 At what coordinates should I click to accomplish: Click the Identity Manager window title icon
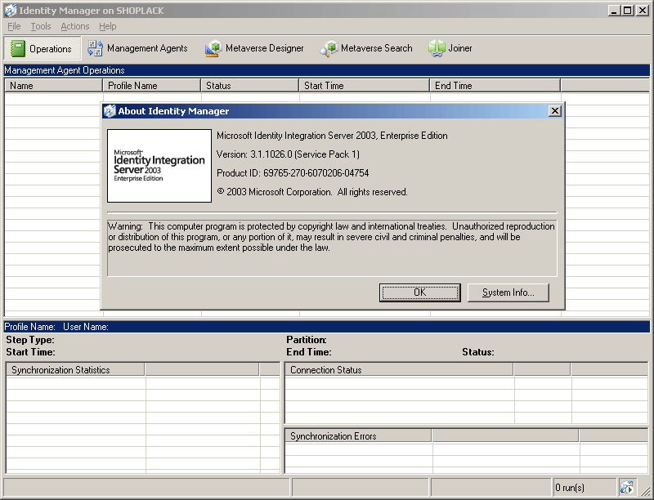(11, 11)
